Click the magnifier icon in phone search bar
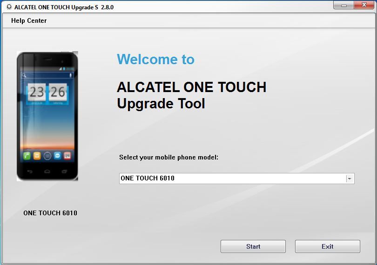This screenshot has width=377, height=265. coord(24,75)
